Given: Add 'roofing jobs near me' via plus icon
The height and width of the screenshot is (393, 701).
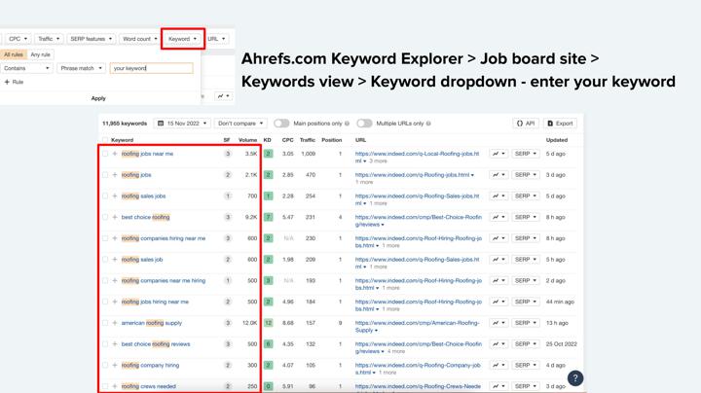Looking at the screenshot, I should 115,154.
